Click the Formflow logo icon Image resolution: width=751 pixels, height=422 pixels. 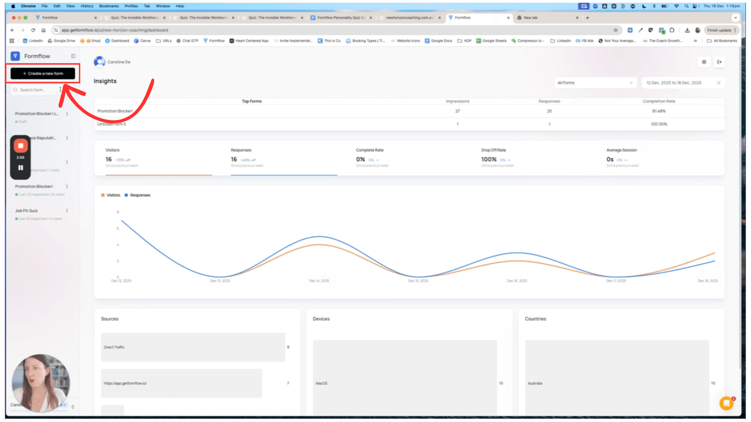click(x=15, y=56)
